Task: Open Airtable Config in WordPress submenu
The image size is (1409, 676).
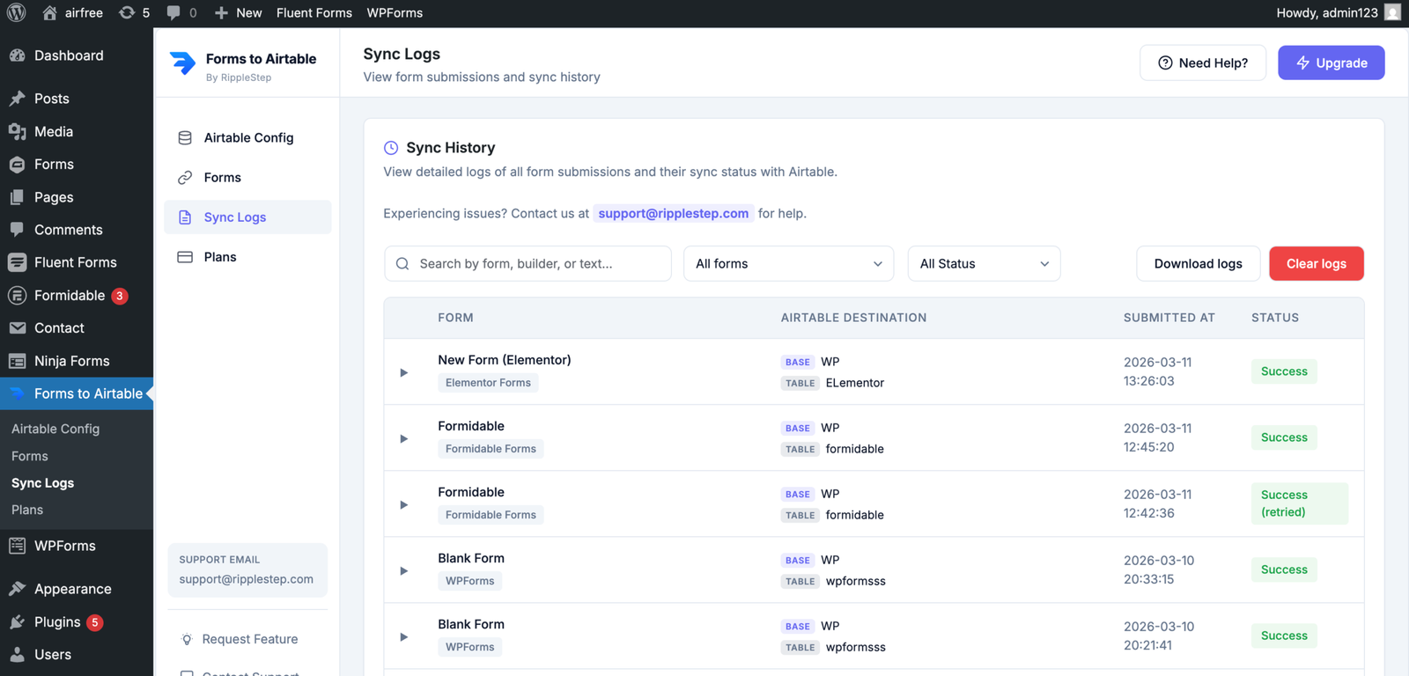Action: (x=55, y=429)
